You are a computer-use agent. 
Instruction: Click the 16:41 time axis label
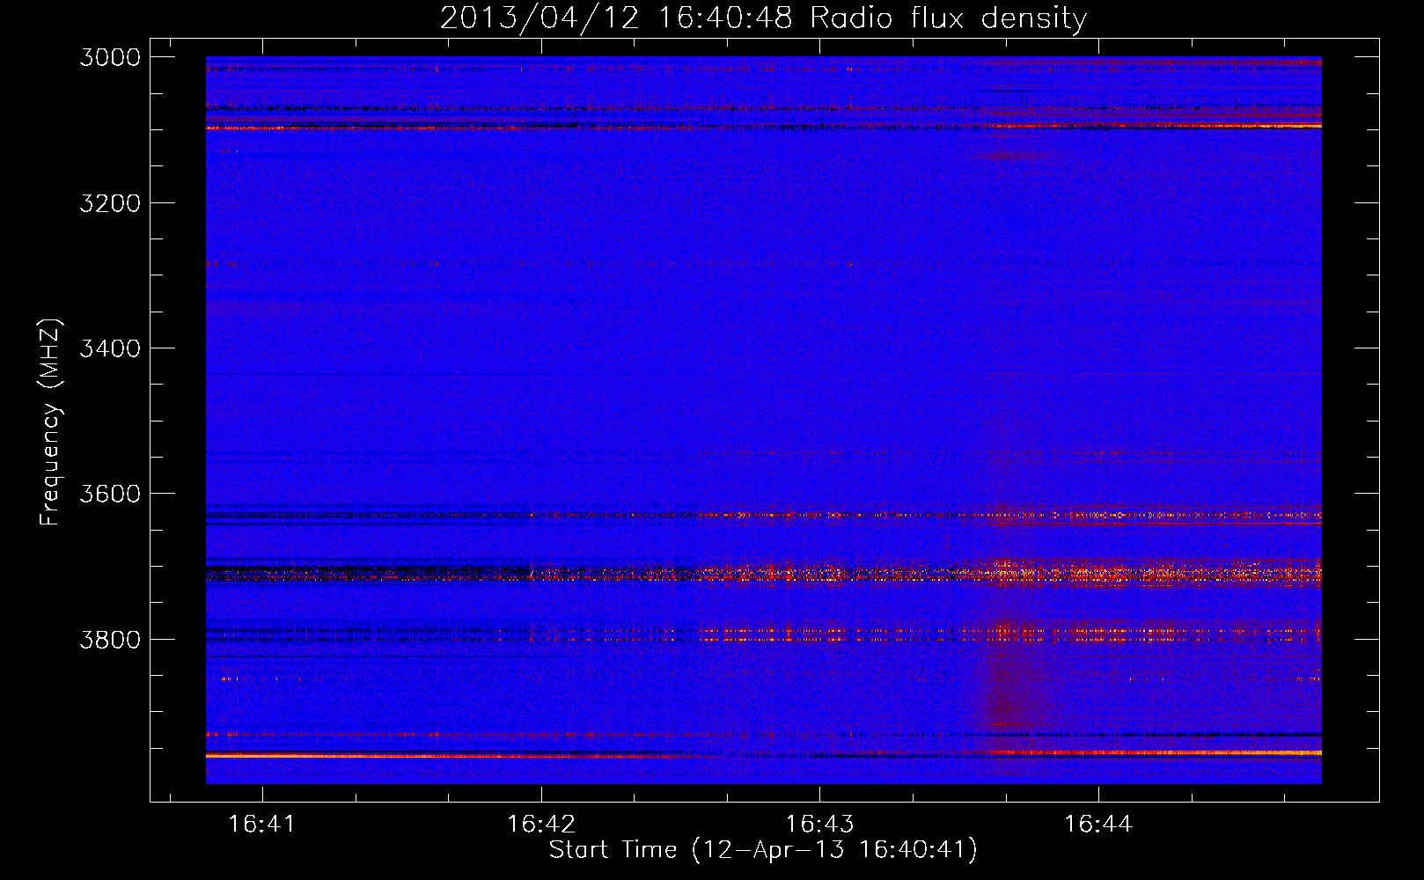[x=262, y=824]
